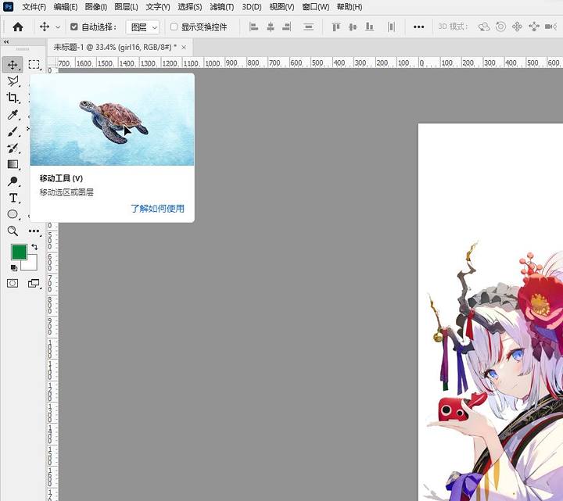This screenshot has width=563, height=501.
Task: Expand the Move tool preset picker arrow
Action: point(58,27)
